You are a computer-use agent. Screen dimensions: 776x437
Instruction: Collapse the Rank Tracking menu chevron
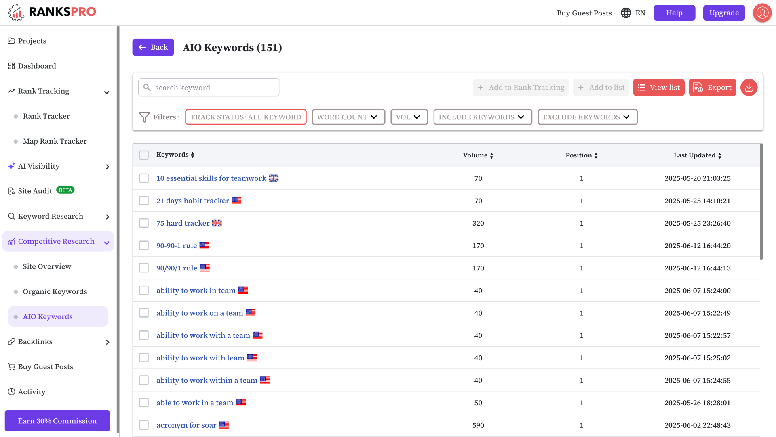click(107, 92)
